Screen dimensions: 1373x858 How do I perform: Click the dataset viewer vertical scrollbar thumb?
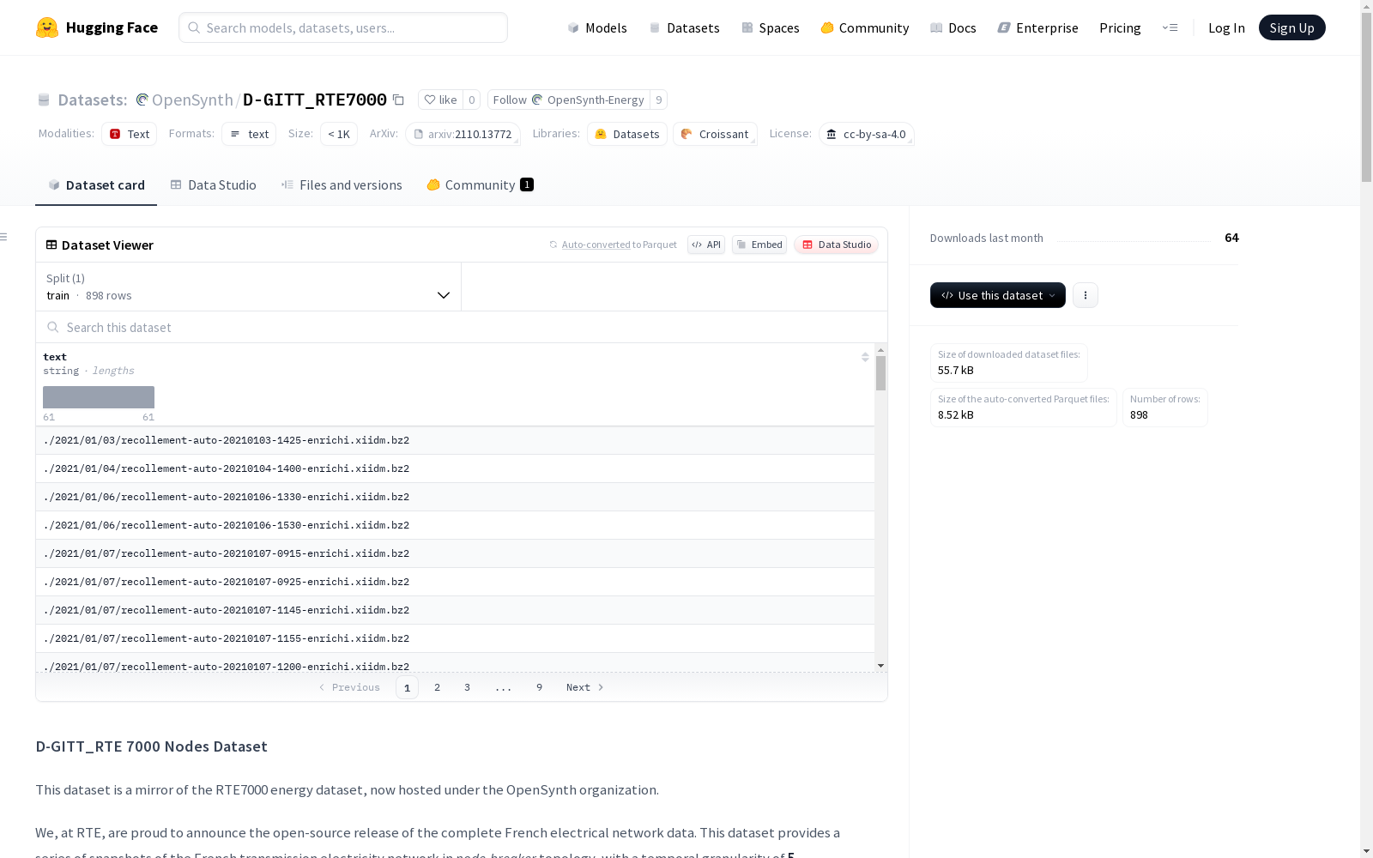coord(880,373)
